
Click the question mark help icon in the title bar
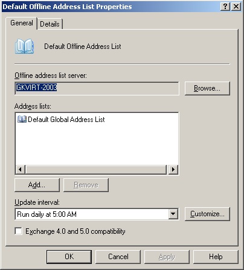[x=225, y=7]
